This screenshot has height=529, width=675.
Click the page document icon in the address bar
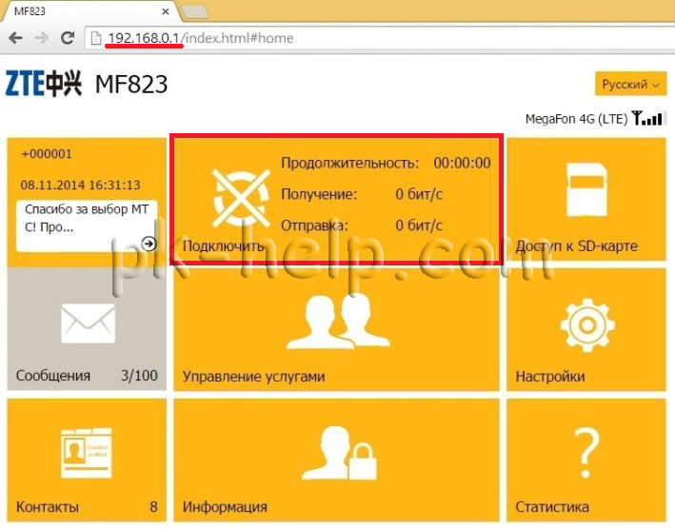(x=96, y=38)
